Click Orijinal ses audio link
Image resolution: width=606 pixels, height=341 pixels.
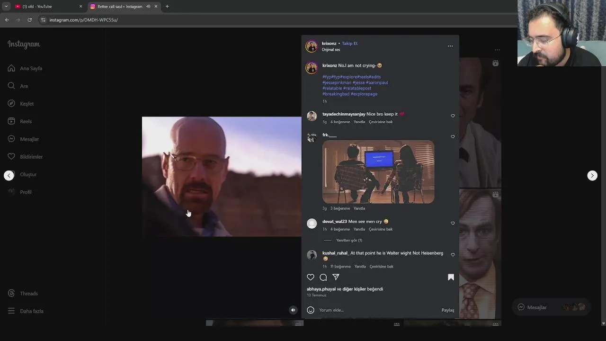[x=331, y=50]
